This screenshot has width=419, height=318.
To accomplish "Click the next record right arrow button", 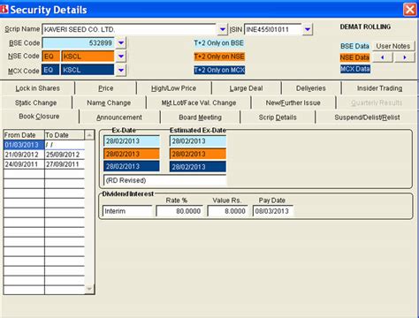I will pyautogui.click(x=404, y=57).
